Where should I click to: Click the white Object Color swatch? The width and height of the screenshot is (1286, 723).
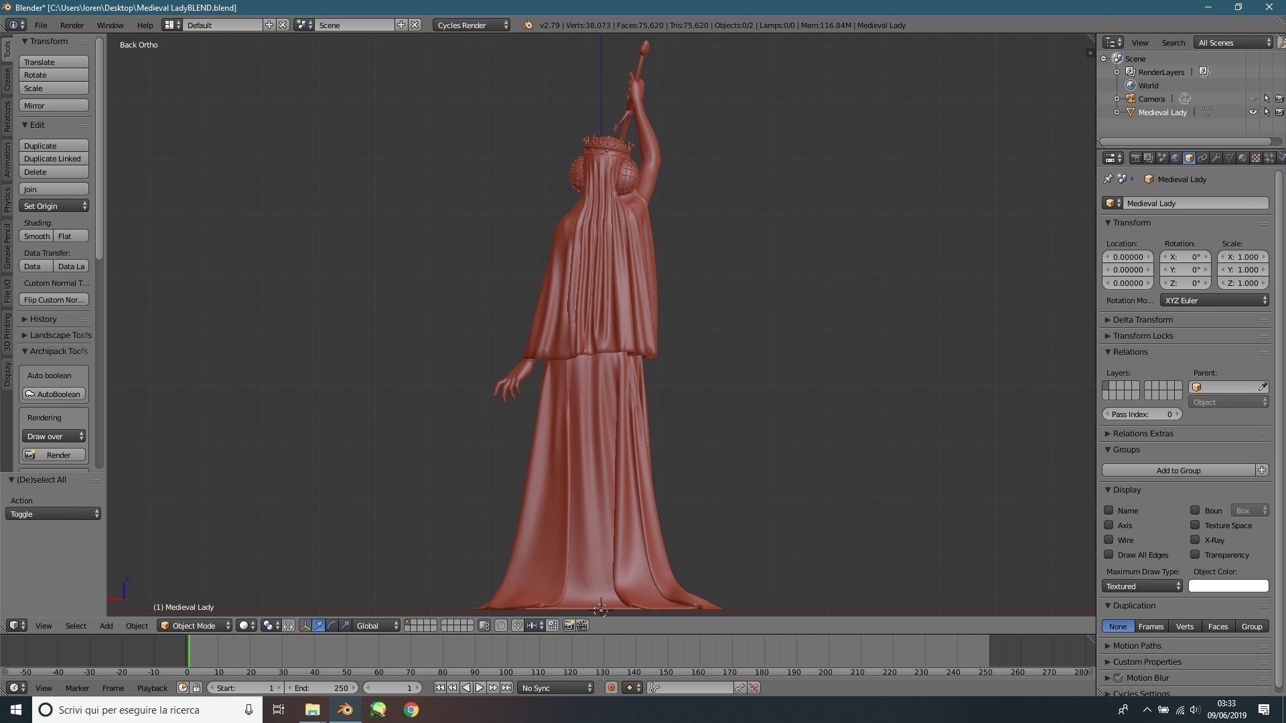(x=1228, y=586)
